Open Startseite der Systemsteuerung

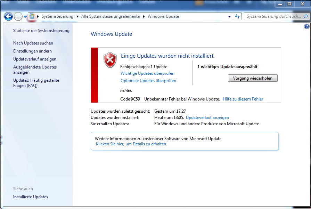tap(41, 31)
